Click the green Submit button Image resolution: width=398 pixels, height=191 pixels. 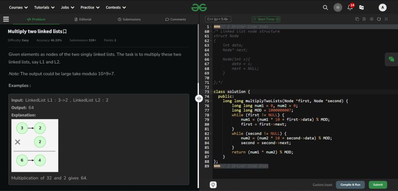tap(378, 185)
